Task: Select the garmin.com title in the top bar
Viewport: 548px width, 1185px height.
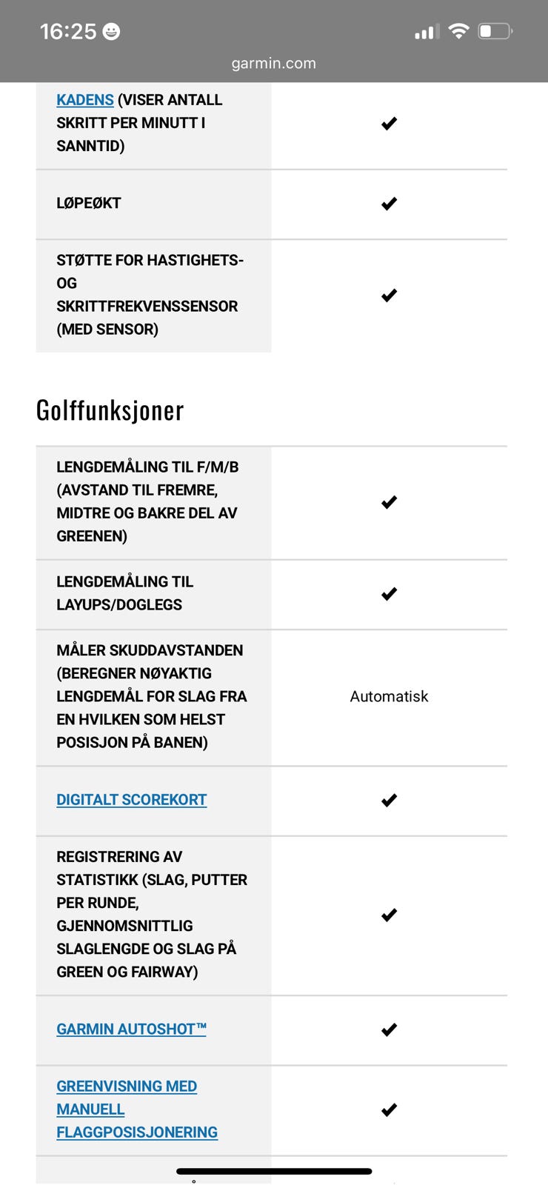Action: coord(273,63)
